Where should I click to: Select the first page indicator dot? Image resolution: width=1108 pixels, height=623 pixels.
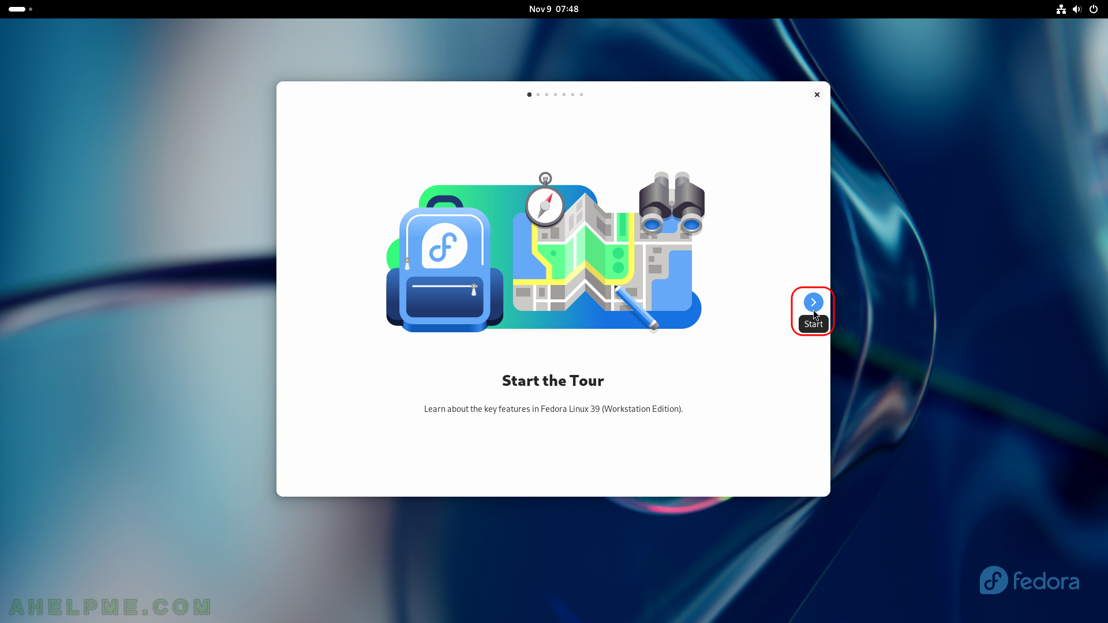[529, 95]
